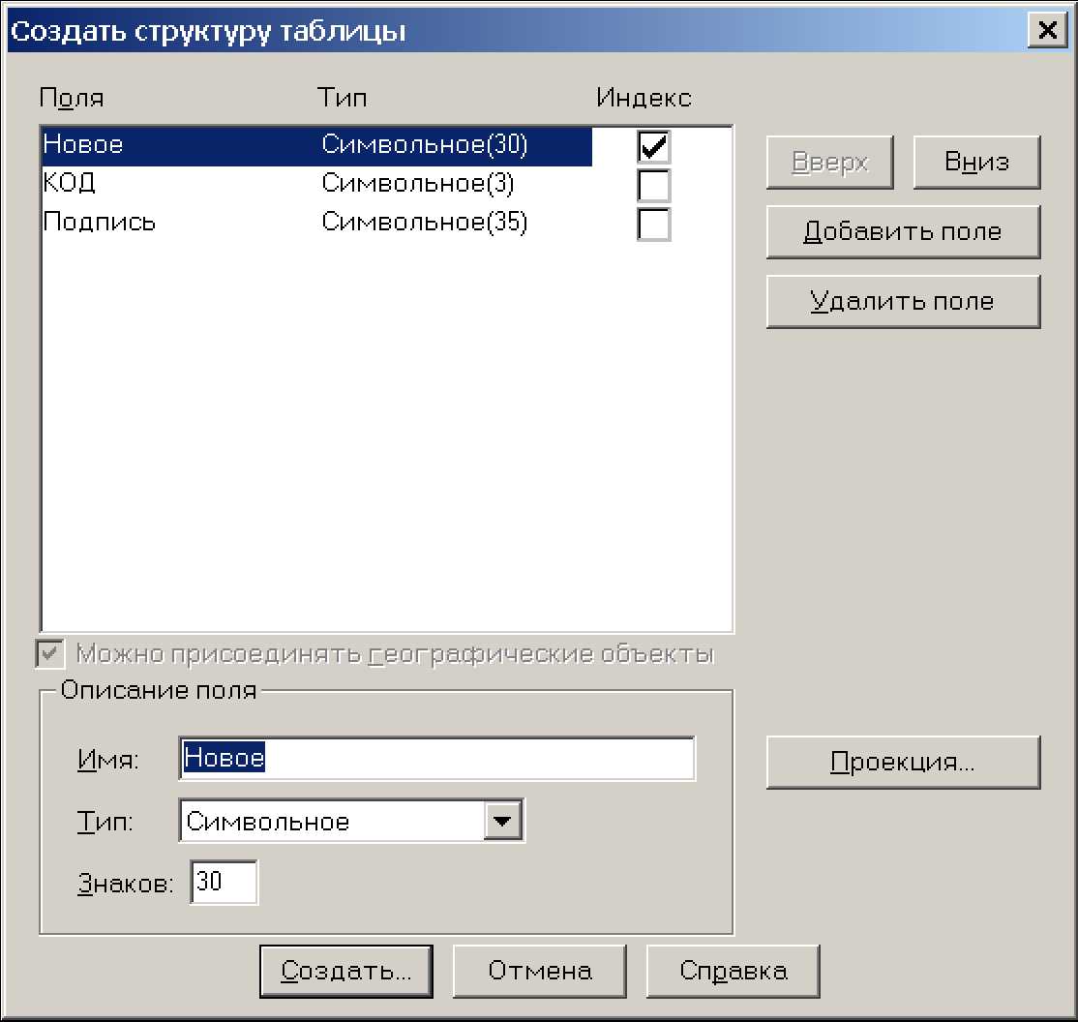Open the Проекция settings button
The width and height of the screenshot is (1078, 1022).
902,762
